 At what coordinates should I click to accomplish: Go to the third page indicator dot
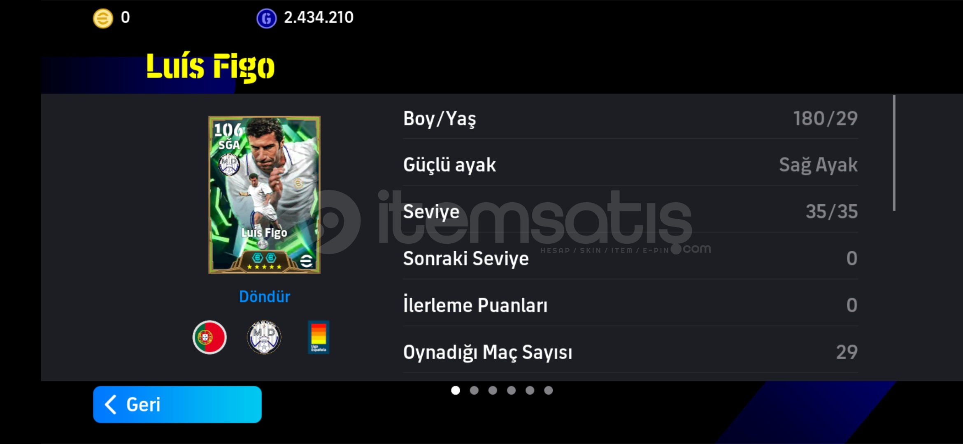tap(493, 390)
